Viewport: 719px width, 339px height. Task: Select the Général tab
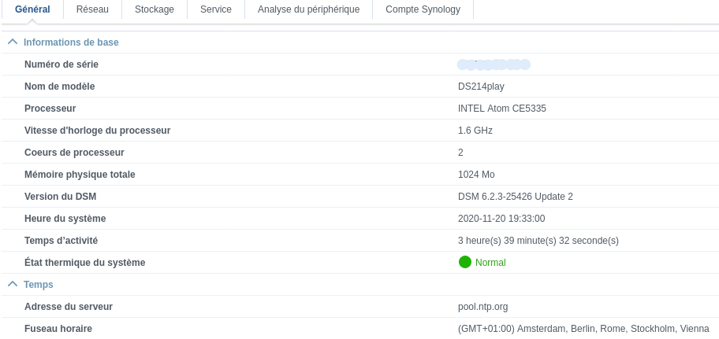pyautogui.click(x=32, y=9)
